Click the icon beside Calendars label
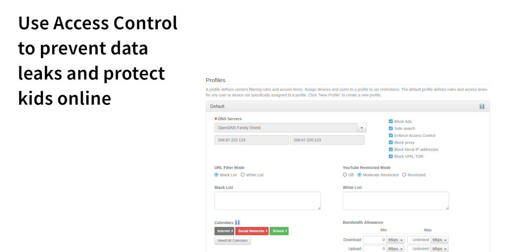Viewport: 505px width, 252px height. pyautogui.click(x=237, y=222)
